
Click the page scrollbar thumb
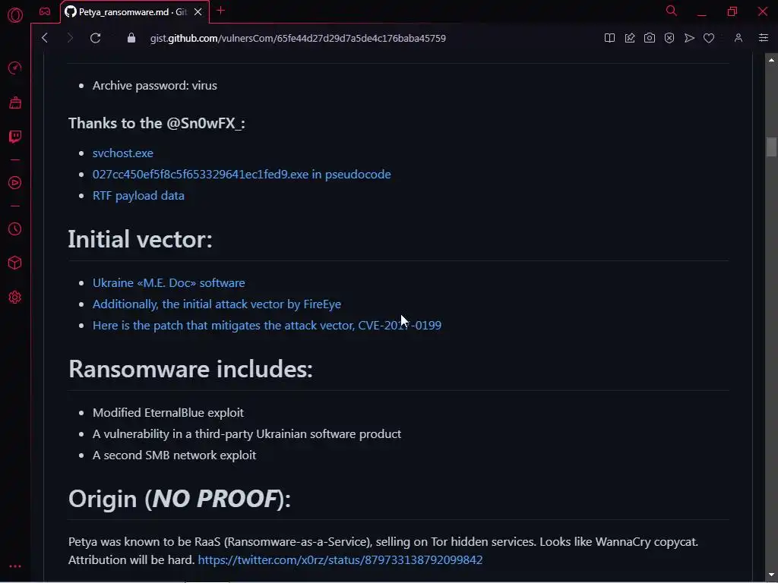coord(771,147)
